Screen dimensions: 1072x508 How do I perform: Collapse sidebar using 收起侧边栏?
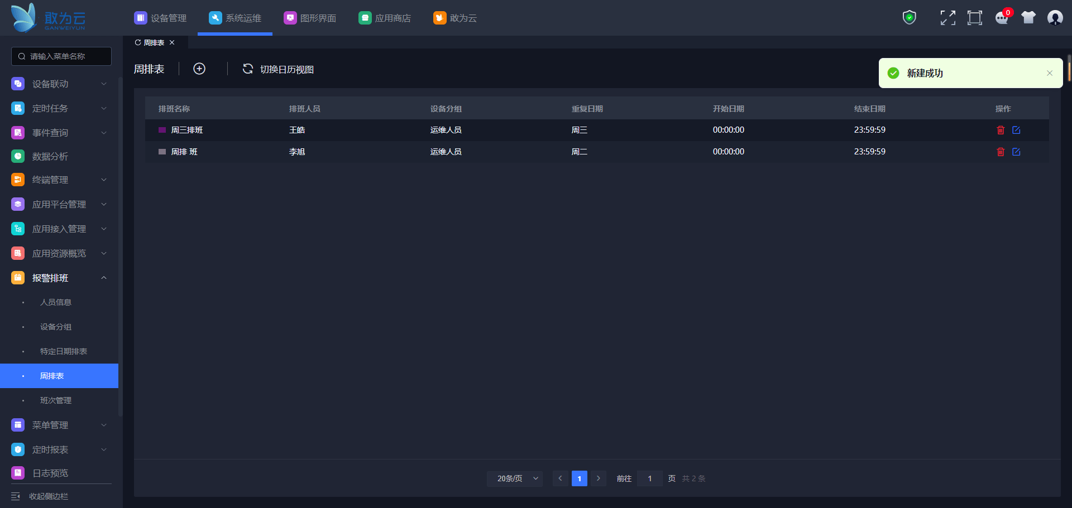(x=40, y=496)
